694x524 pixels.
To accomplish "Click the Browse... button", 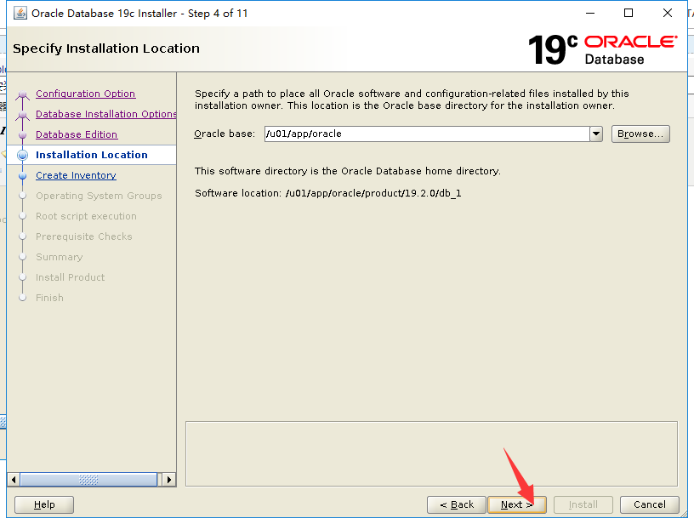I will point(640,134).
